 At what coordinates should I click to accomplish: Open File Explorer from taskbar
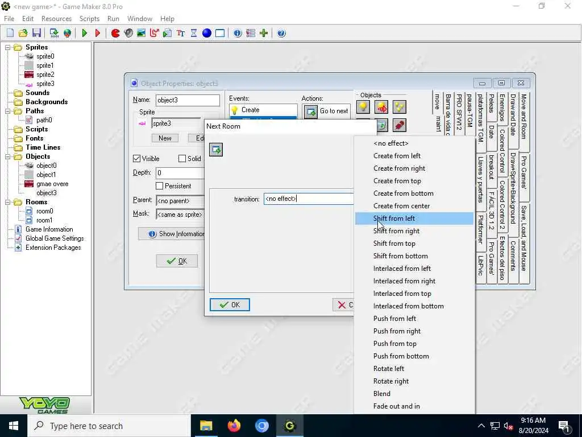tap(206, 426)
